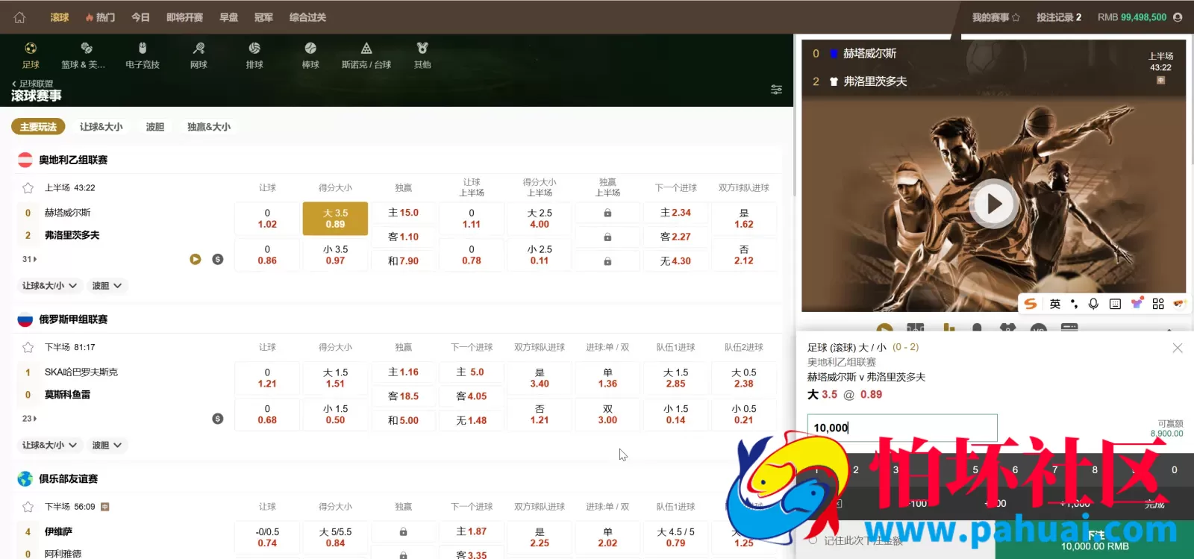Image resolution: width=1194 pixels, height=559 pixels.
Task: Select the 让球&大小 filter pill
Action: click(x=101, y=127)
